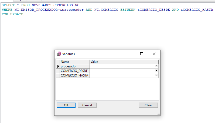This screenshot has height=123, width=215.
Task: Clear all variable values
Action: [148, 105]
